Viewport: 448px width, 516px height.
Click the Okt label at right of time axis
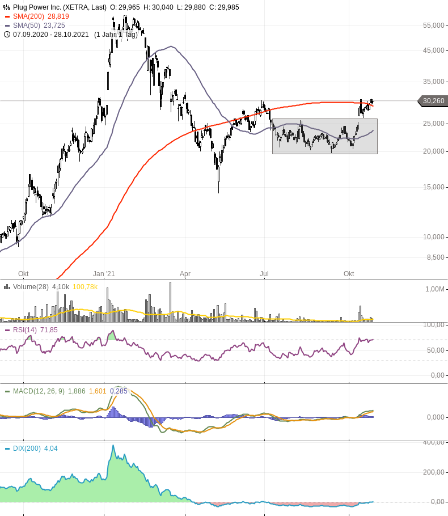pos(349,274)
